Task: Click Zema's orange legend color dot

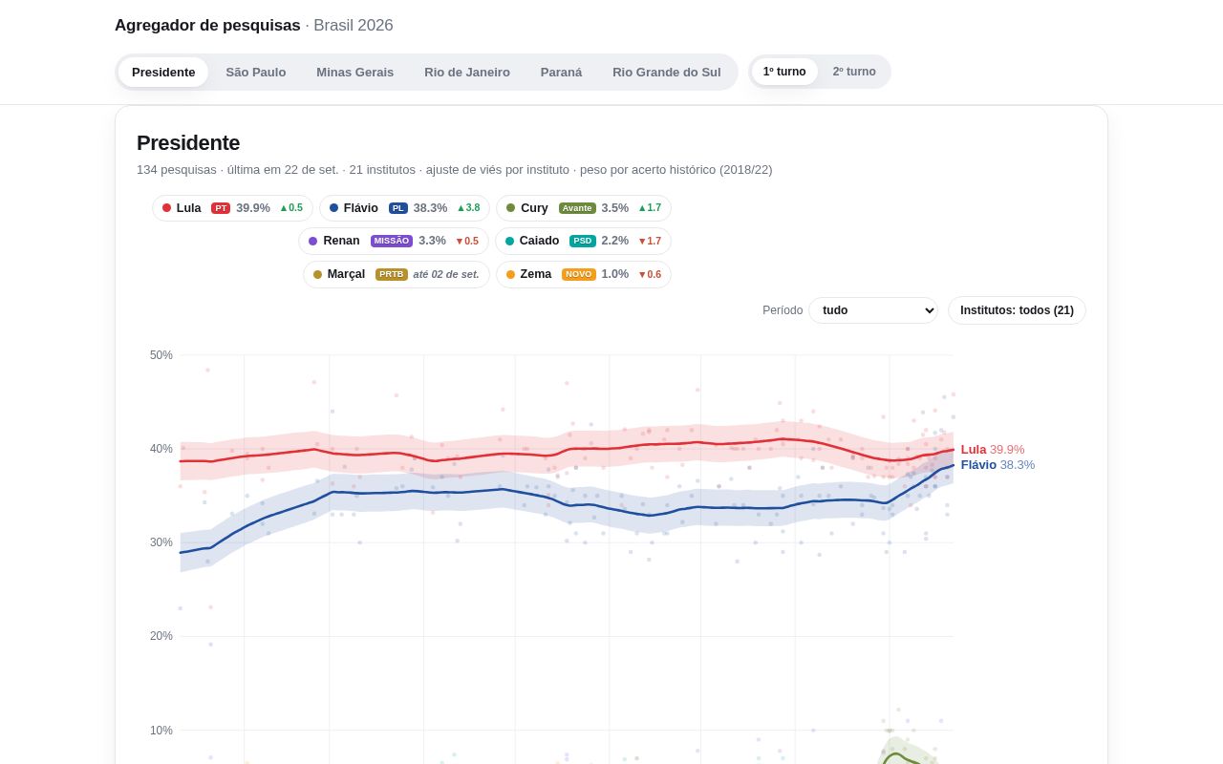Action: (510, 275)
